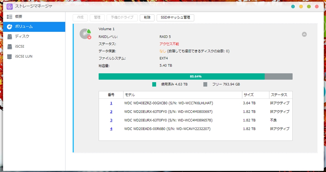Click the 使用済み 4.63 TB label
The width and height of the screenshot is (326, 172).
tap(174, 84)
